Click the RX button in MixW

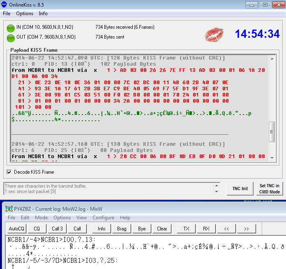coord(206,228)
